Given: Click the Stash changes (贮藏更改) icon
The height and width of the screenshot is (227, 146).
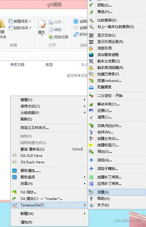Looking at the screenshot, I should pos(91,87).
